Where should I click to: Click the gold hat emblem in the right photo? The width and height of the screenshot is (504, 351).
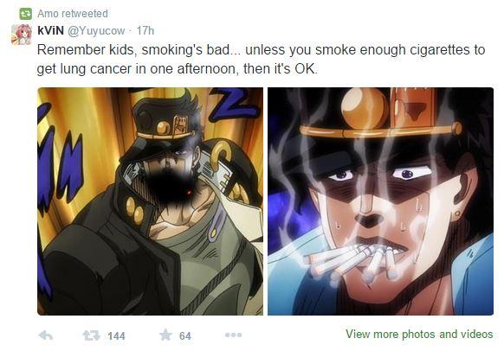(364, 106)
